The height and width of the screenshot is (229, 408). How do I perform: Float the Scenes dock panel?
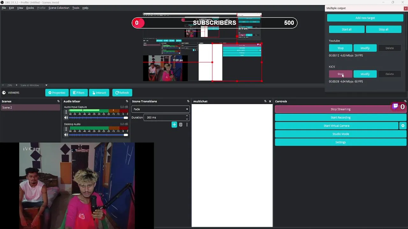pyautogui.click(x=58, y=101)
